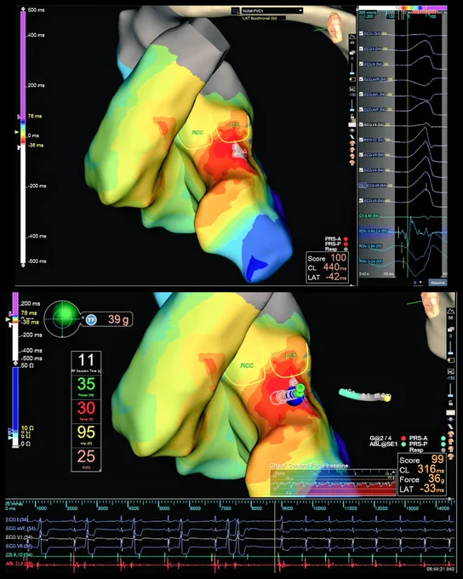
Task: Toggle the ECG V1 channel checkbox
Action: [x=362, y=124]
